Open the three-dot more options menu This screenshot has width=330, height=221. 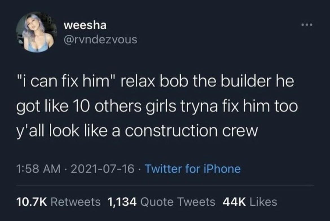307,25
